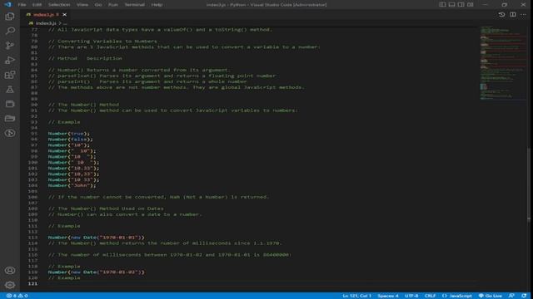Toggle primary side bar from title bar layout icons
Image resolution: width=533 pixels, height=299 pixels.
(x=442, y=5)
